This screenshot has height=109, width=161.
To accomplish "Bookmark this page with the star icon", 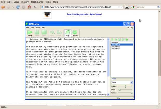I will coord(119,7).
